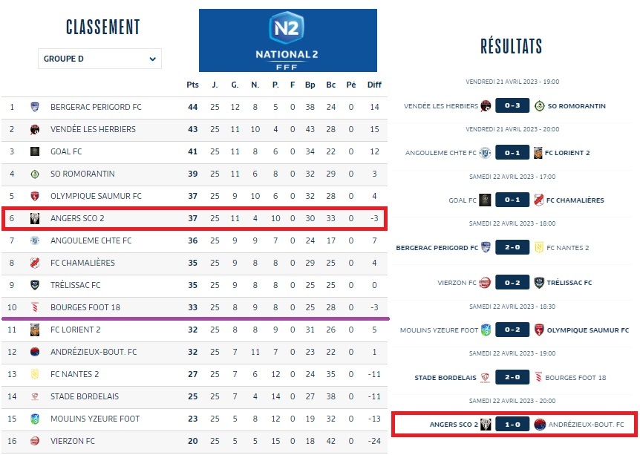Click Bergerac Perigord FC crest in standings
This screenshot has height=455, width=640.
pyautogui.click(x=34, y=107)
